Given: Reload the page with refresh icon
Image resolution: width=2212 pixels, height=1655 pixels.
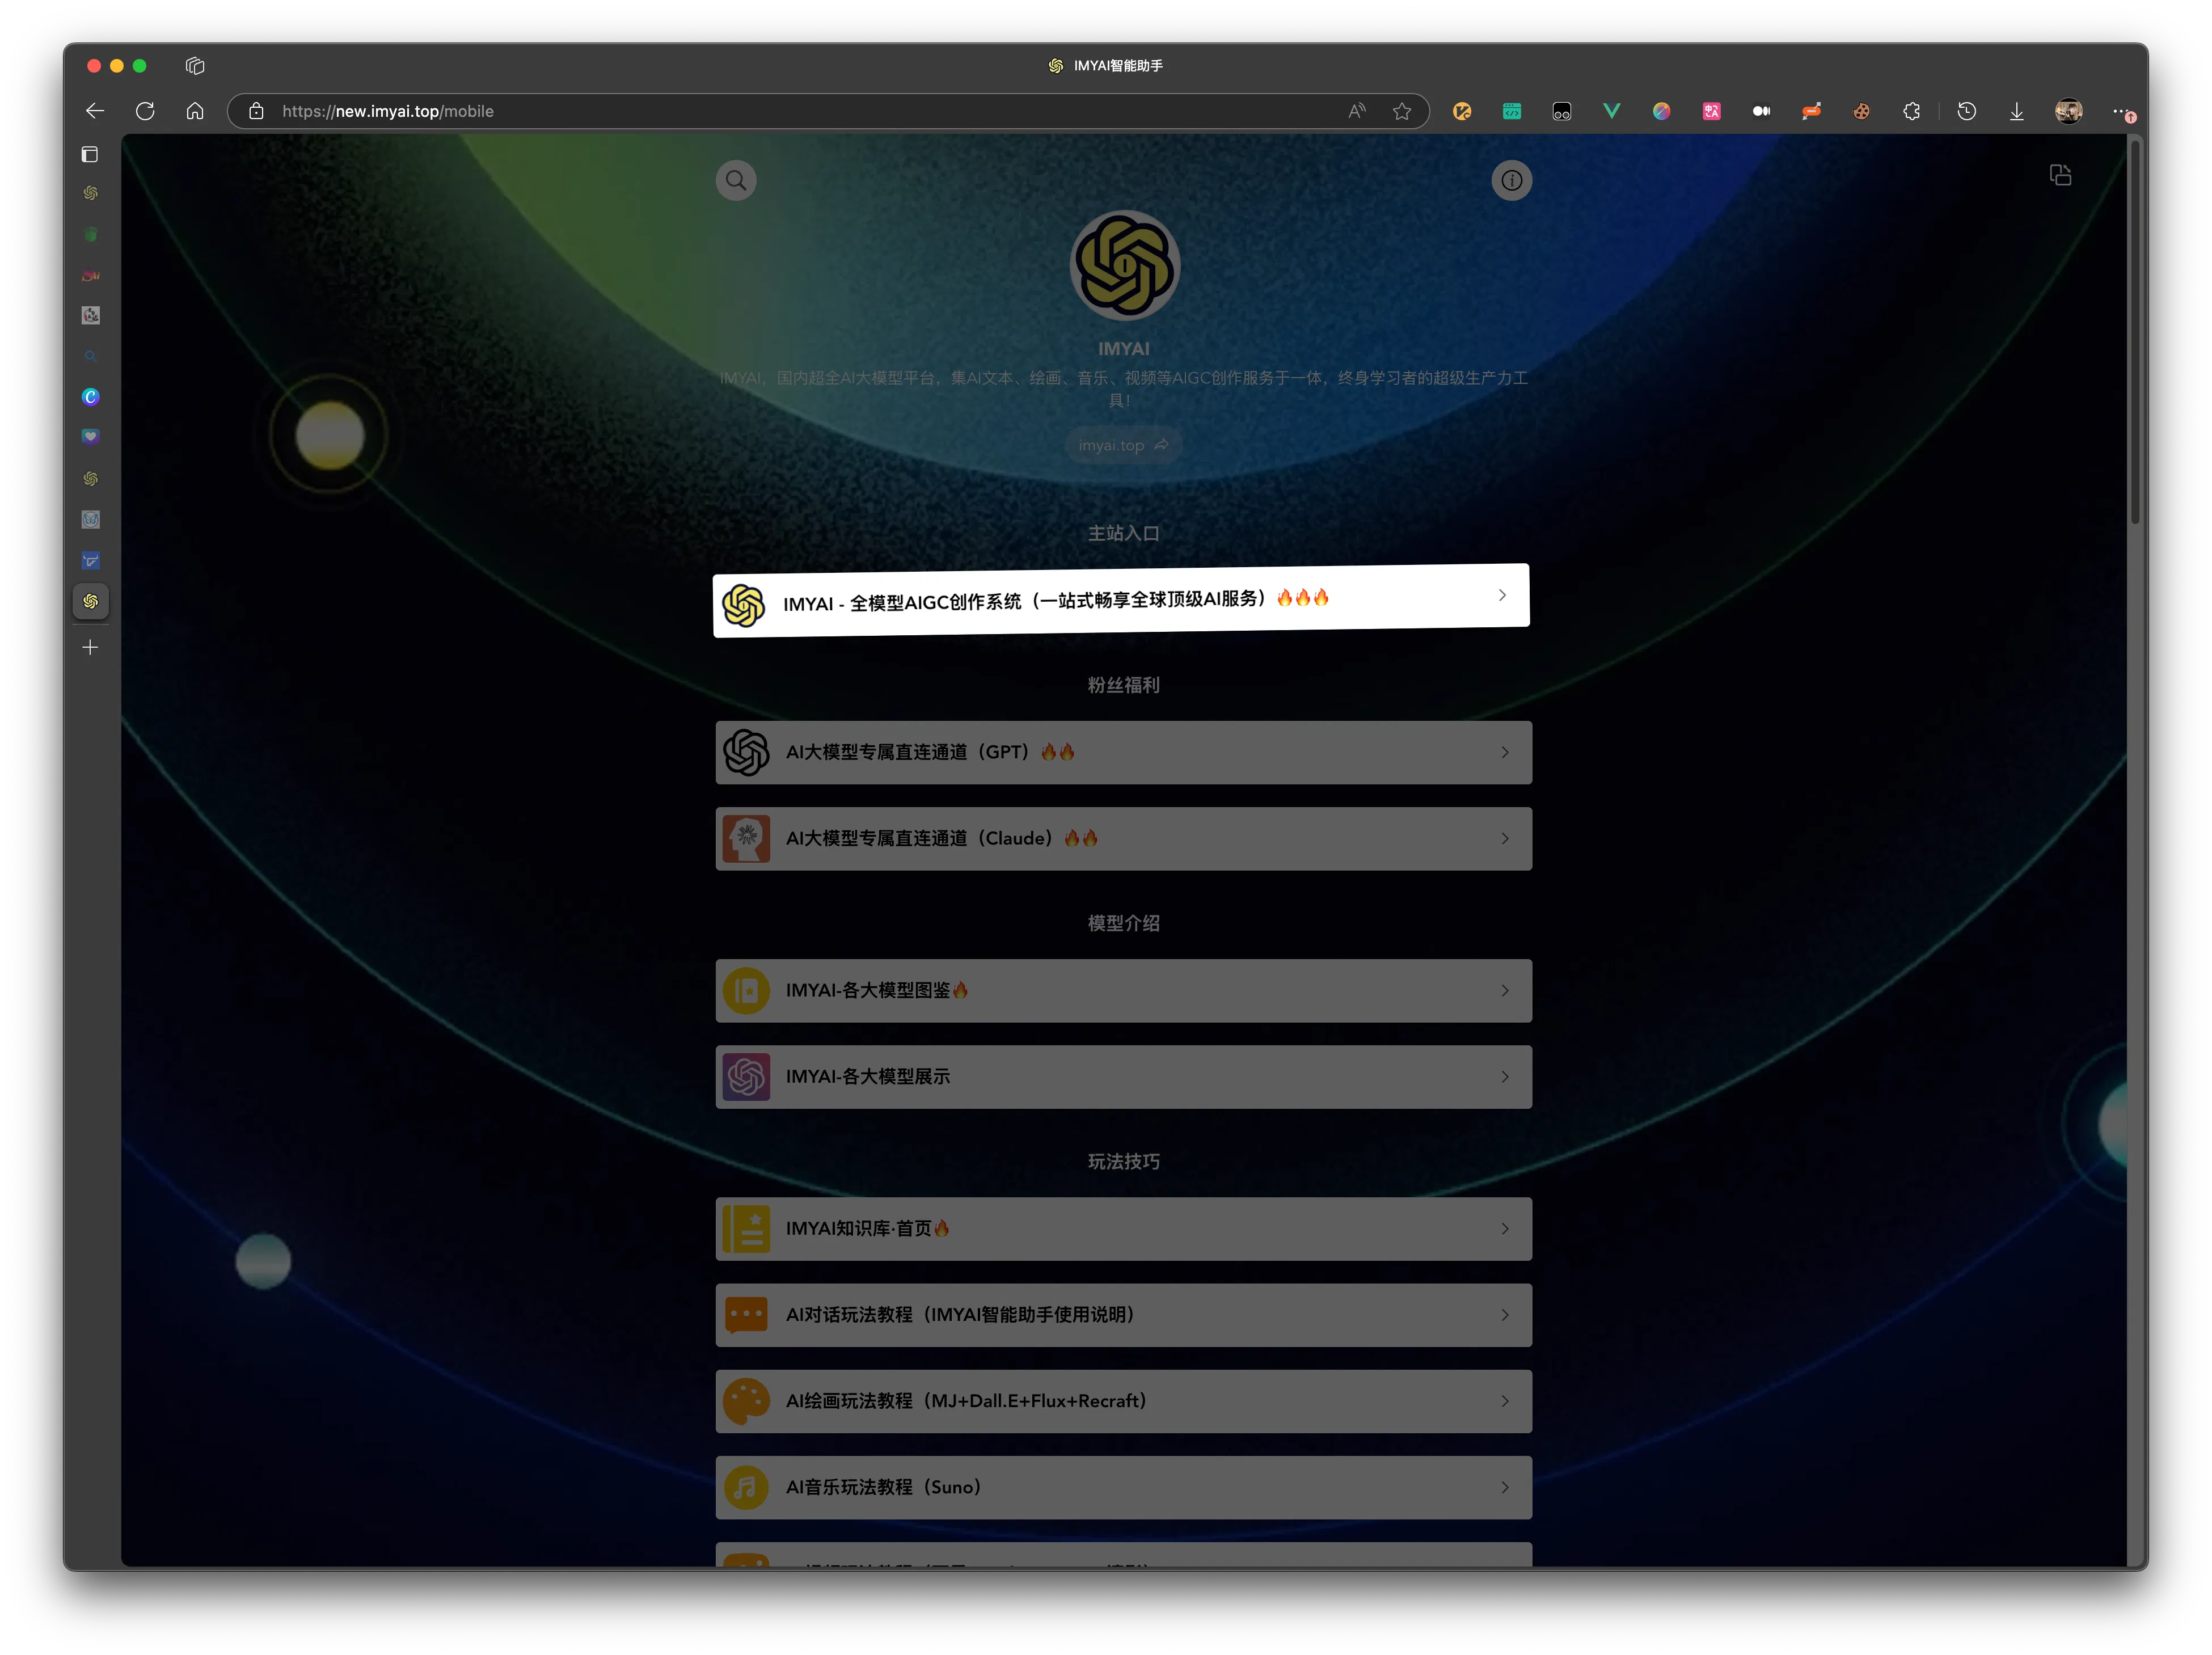Looking at the screenshot, I should tap(145, 111).
